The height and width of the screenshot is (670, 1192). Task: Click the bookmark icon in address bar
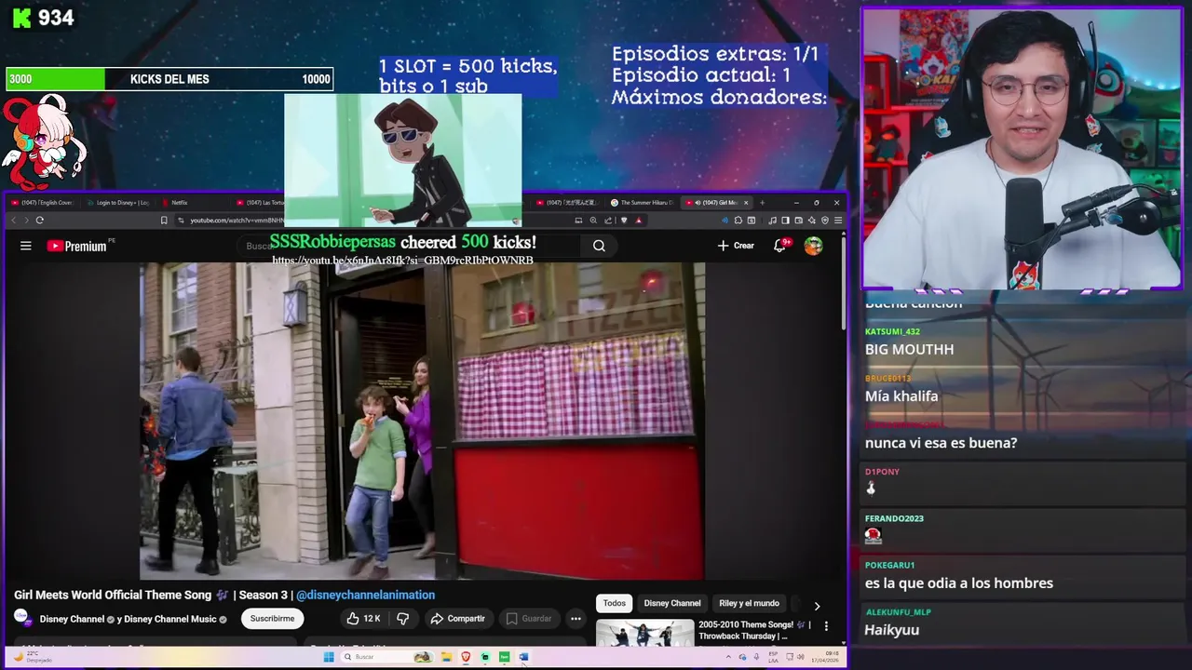164,221
